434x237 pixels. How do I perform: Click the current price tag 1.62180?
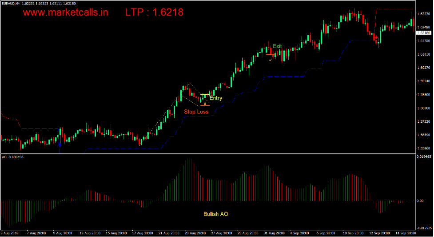(424, 33)
